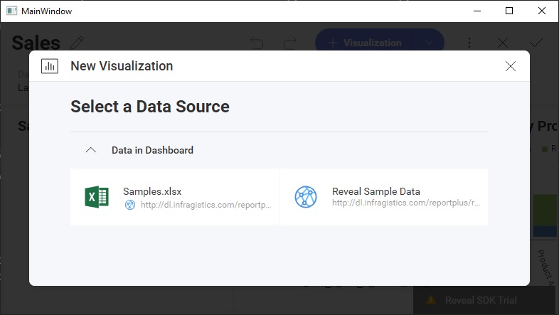Screen dimensions: 559x315
Task: Click the Samples.xlsx URL text
Action: 206,205
